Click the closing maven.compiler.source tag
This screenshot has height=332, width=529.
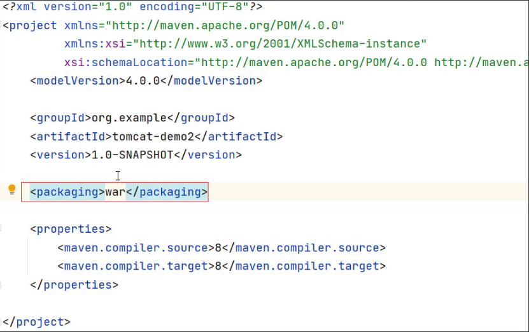(304, 248)
